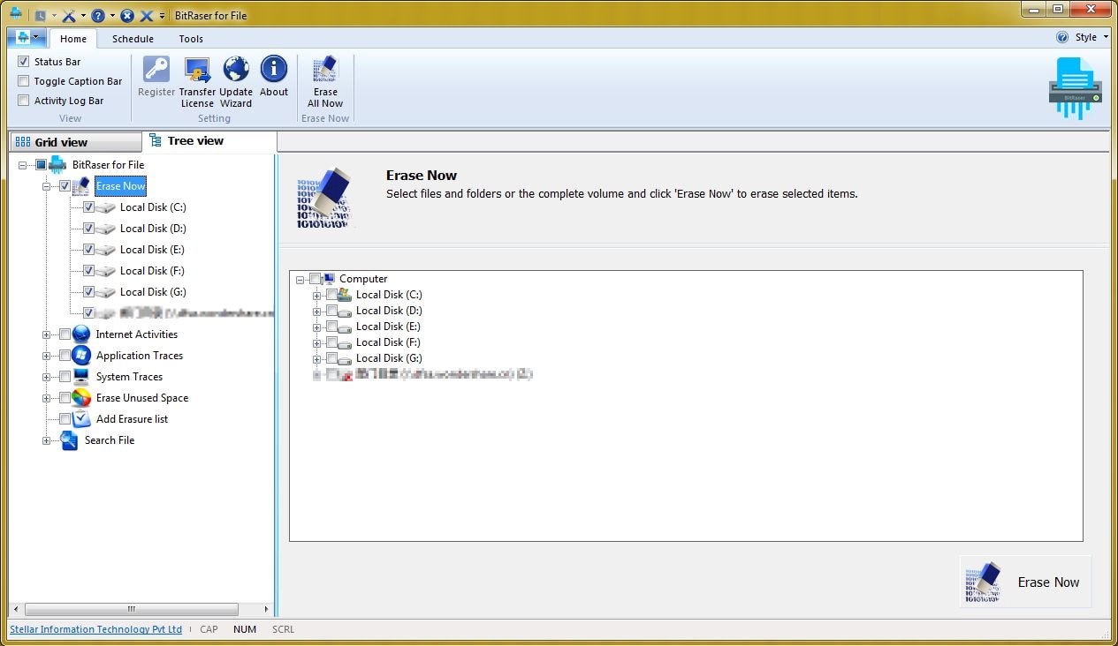Select the Tree view tab
1118x646 pixels.
pos(210,141)
